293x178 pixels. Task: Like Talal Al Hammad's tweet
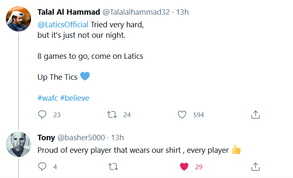point(182,115)
